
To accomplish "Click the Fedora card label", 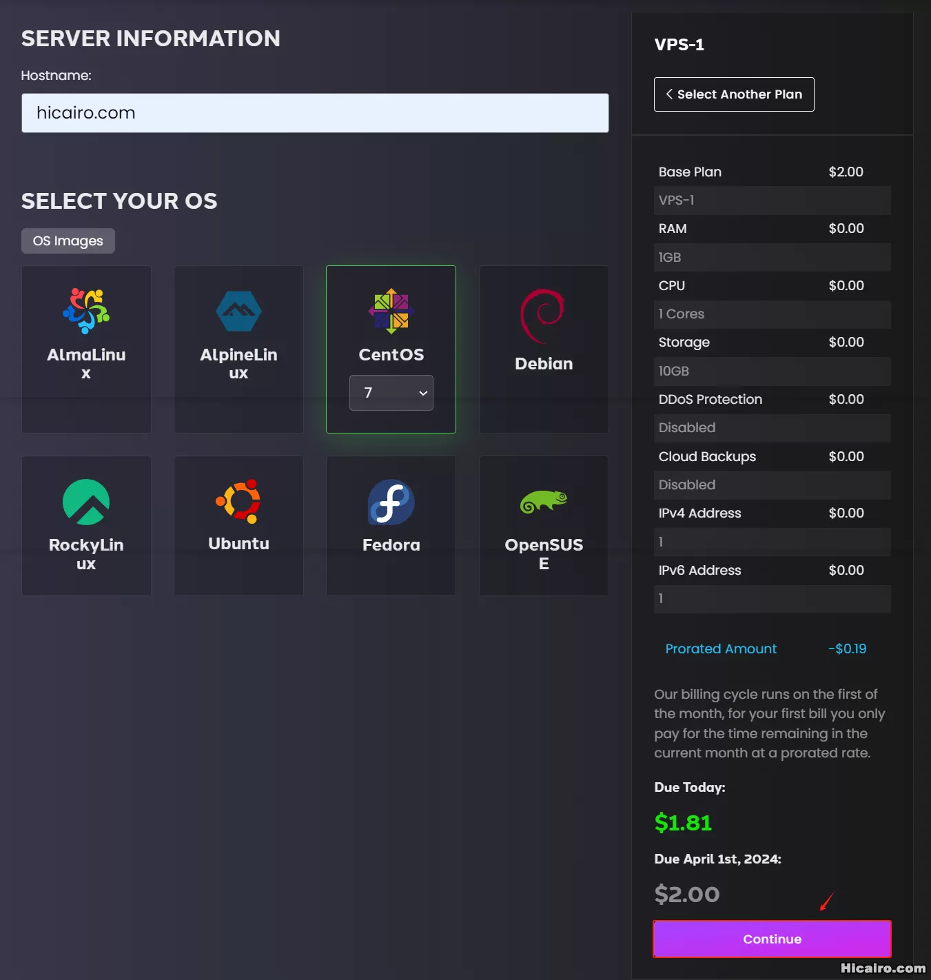I will 391,545.
